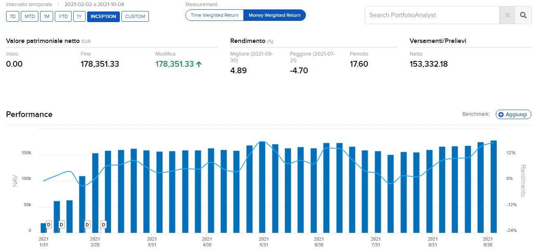Clear search with the X icon
Screen dimensions: 535x250
coord(507,15)
